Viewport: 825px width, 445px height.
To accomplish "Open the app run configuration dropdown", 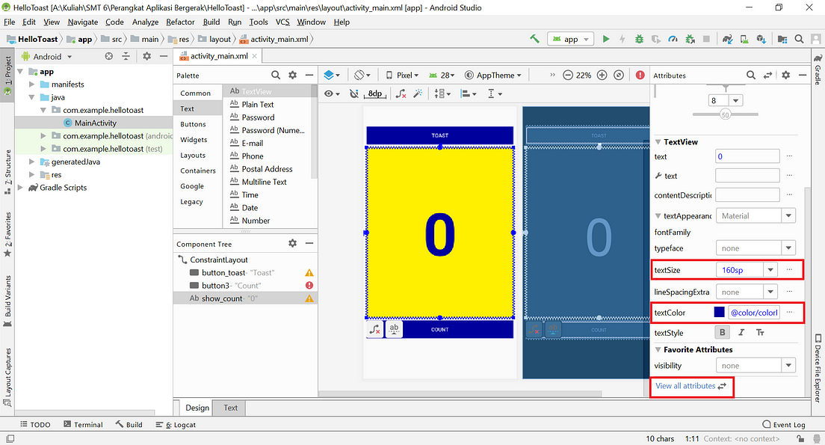I will point(571,39).
